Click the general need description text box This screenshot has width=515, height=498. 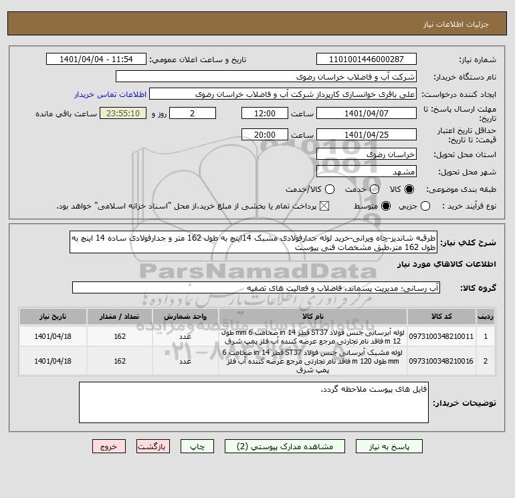coord(253,242)
